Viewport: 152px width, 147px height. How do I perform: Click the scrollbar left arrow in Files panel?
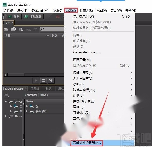click(x=5, y=75)
